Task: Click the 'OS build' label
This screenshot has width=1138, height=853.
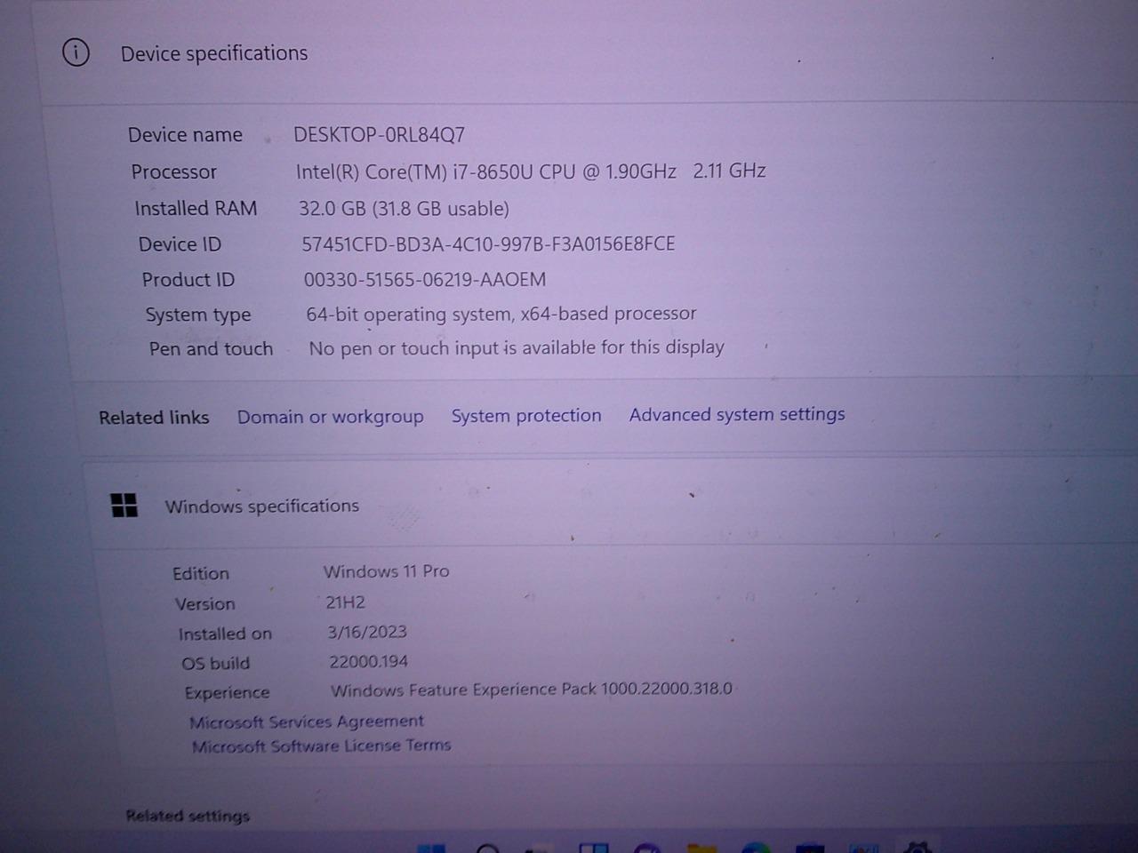Action: coord(216,664)
